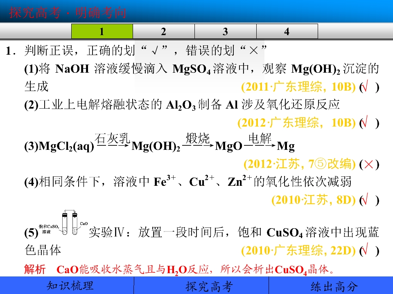The width and height of the screenshot is (393, 294).
Task: Click the 探究高考·明确考向 header title
Action: [x=68, y=13]
